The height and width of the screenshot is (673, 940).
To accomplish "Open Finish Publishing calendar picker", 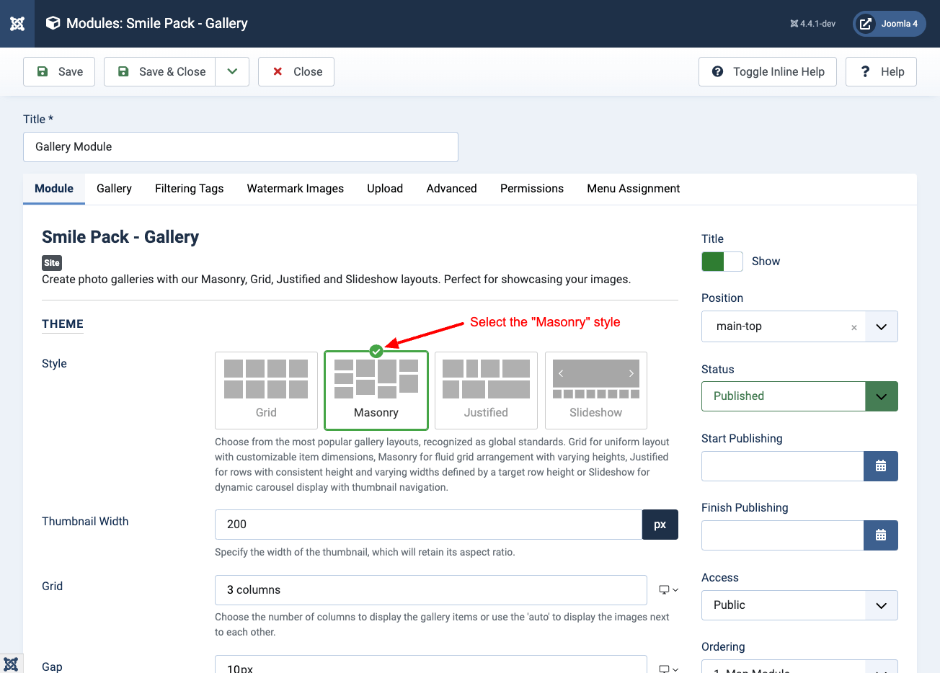I will 881,535.
